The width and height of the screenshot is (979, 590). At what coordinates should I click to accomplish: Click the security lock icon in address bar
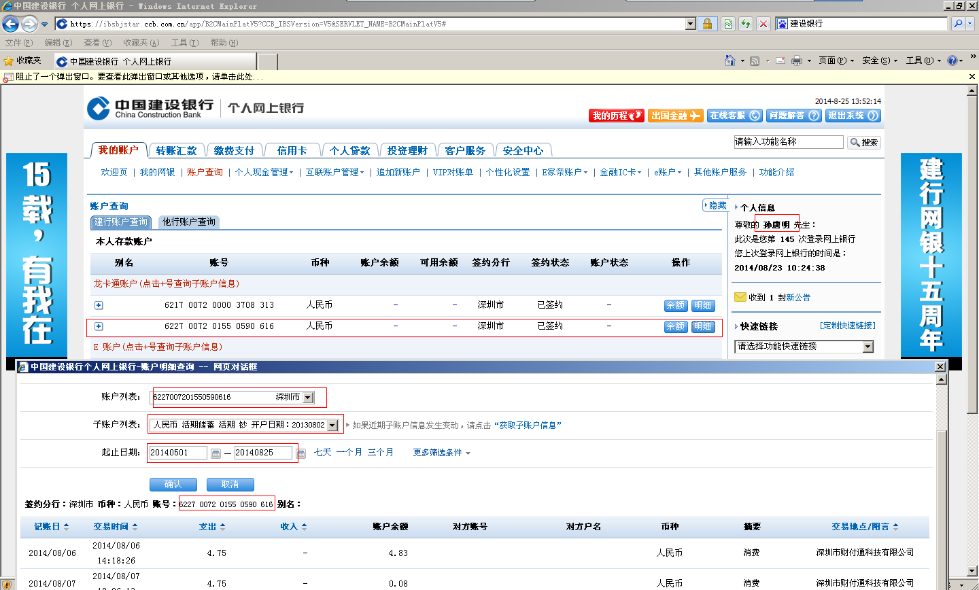coord(707,24)
